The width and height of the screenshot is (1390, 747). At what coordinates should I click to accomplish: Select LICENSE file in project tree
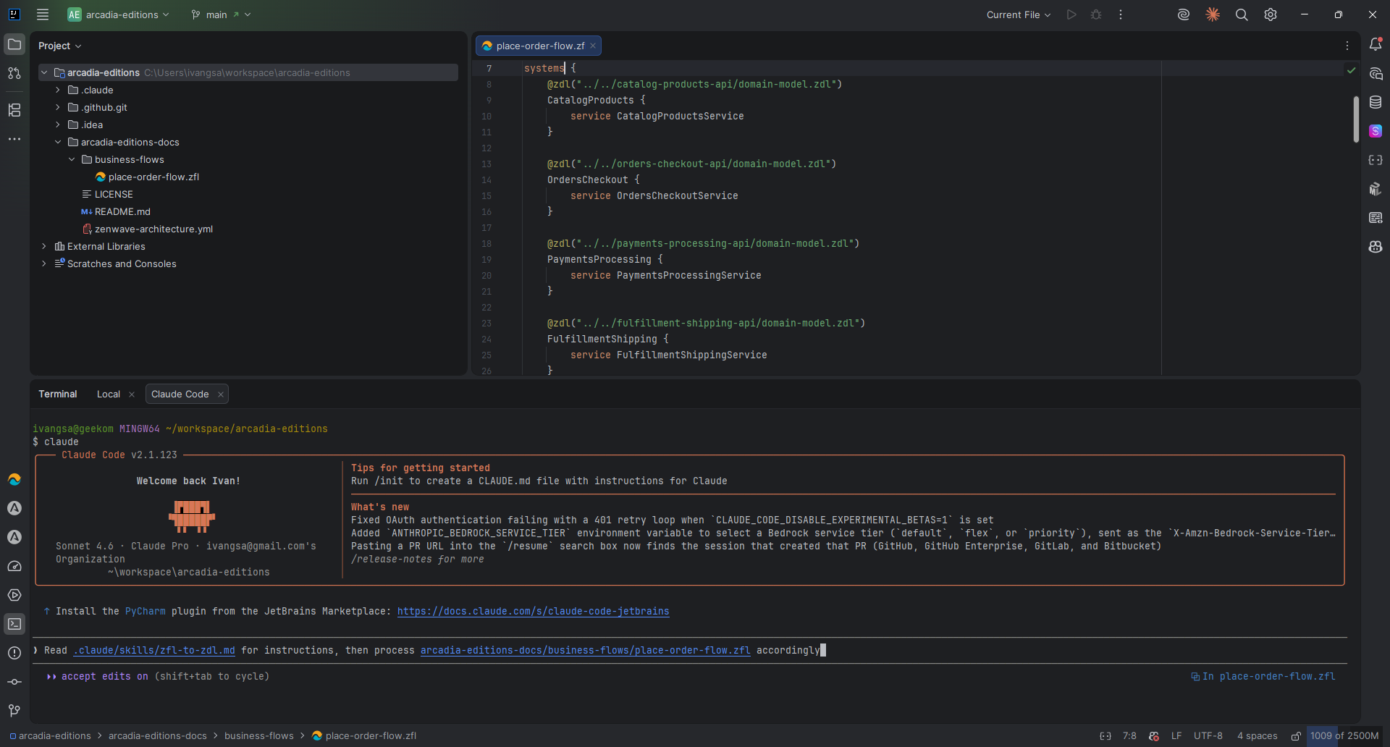pyautogui.click(x=114, y=194)
